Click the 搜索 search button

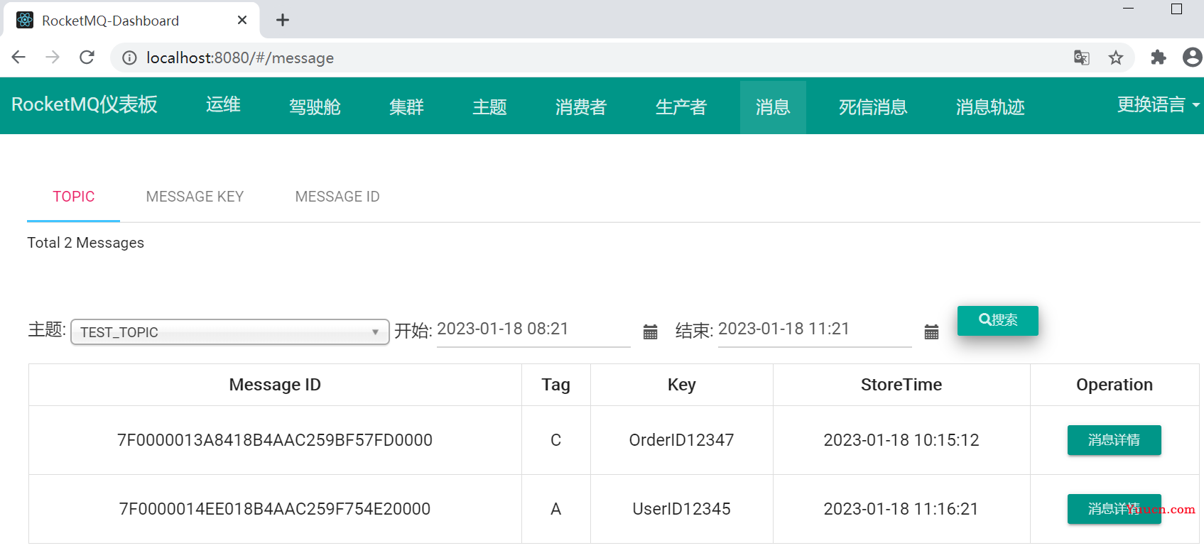[998, 320]
